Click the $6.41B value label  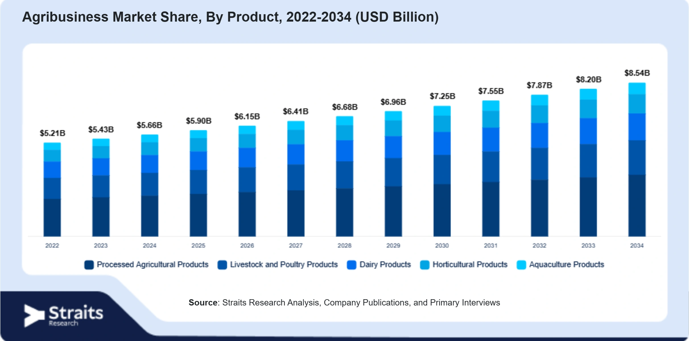coord(296,111)
